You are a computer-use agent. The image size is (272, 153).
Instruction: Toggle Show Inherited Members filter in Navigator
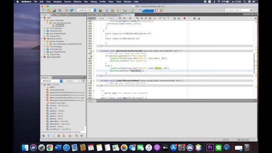43,136
